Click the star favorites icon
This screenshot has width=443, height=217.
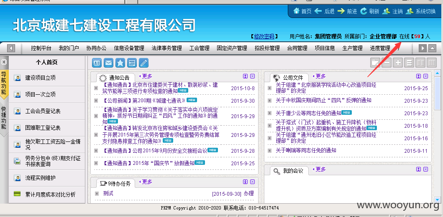click(120, 63)
